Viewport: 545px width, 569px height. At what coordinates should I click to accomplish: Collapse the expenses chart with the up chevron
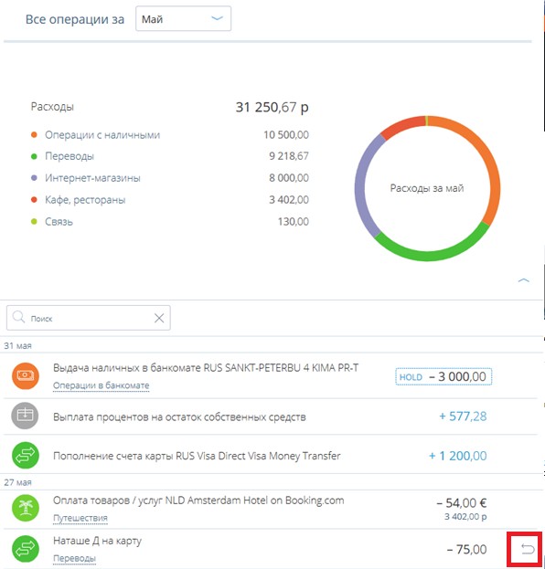click(523, 280)
